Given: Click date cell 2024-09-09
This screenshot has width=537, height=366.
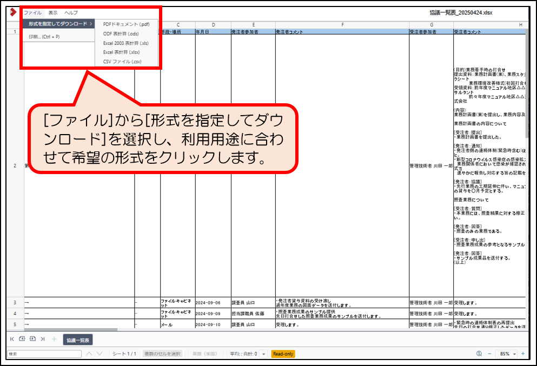Looking at the screenshot, I should (214, 314).
